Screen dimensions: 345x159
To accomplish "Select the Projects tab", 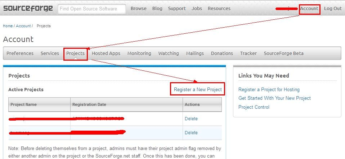I will [x=75, y=53].
